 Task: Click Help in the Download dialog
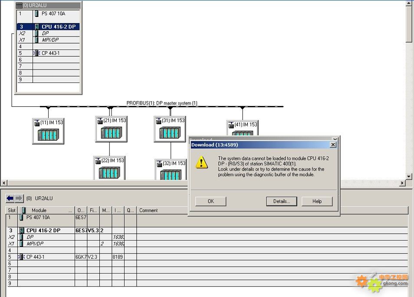(317, 201)
